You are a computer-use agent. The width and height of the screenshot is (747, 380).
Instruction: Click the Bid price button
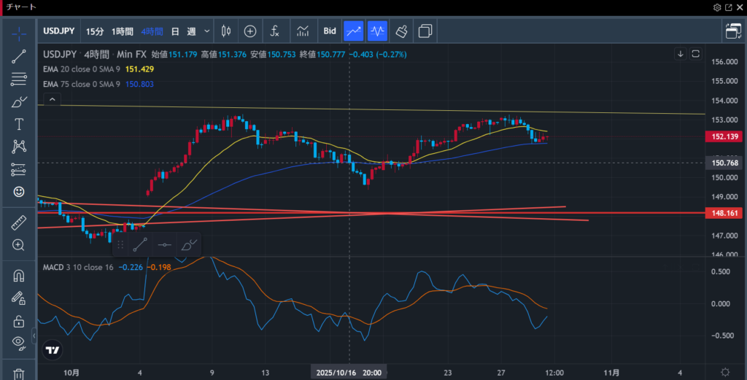point(330,31)
